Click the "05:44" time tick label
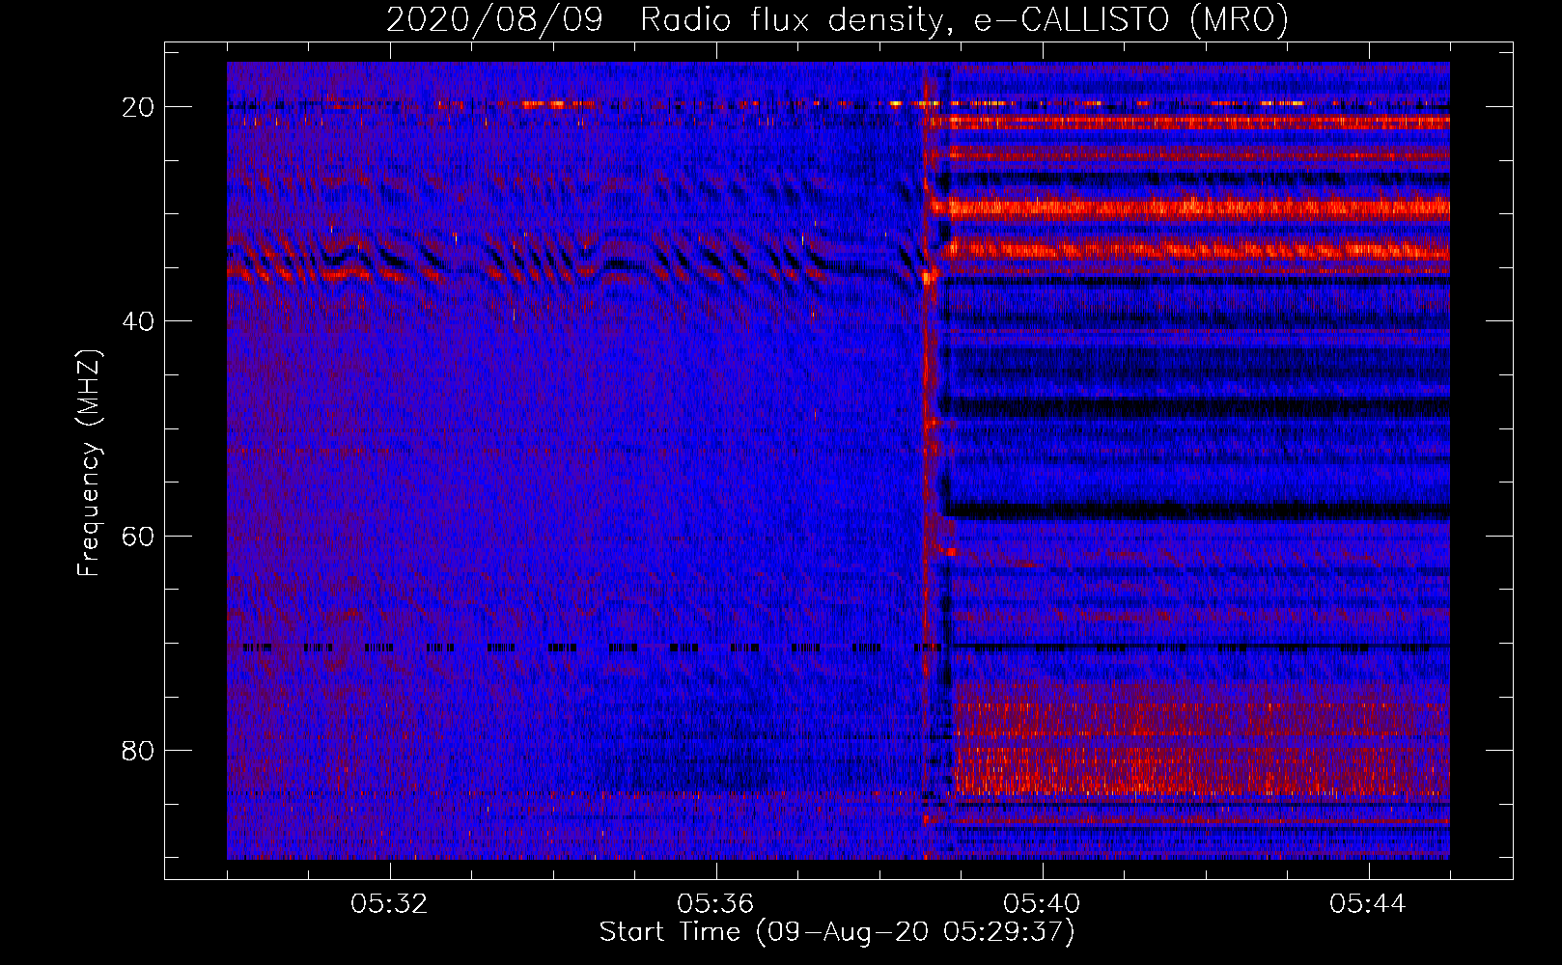This screenshot has height=965, width=1562. (x=1368, y=904)
